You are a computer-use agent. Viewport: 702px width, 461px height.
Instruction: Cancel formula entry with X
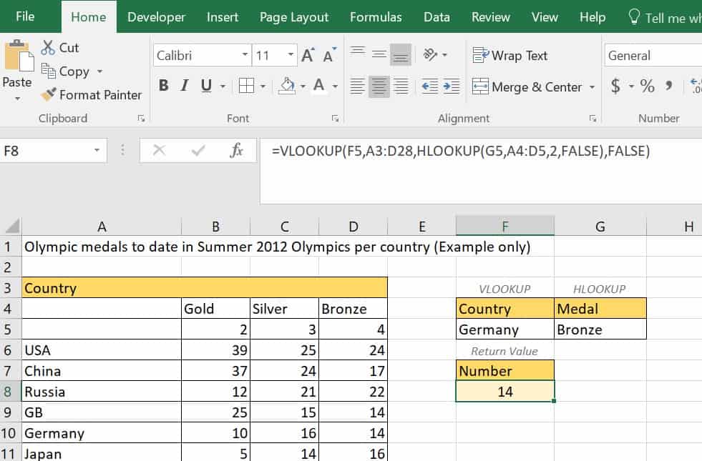pos(159,150)
